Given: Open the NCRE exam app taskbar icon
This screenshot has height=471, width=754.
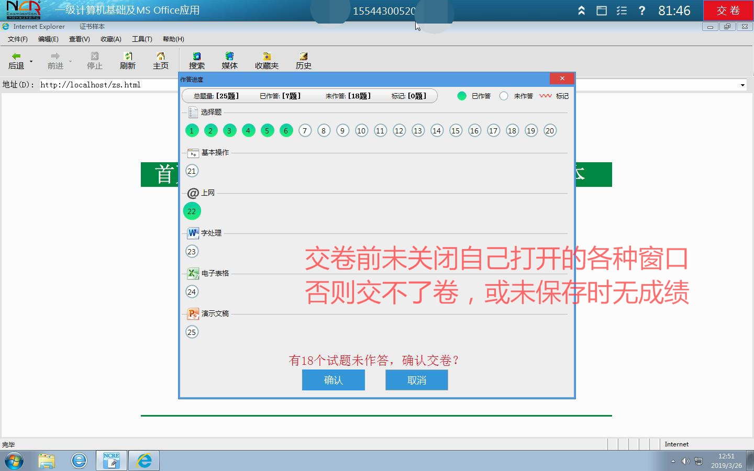Looking at the screenshot, I should [x=112, y=461].
